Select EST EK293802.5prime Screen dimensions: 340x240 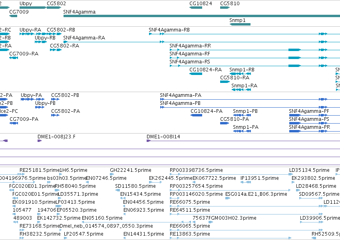point(293,182)
